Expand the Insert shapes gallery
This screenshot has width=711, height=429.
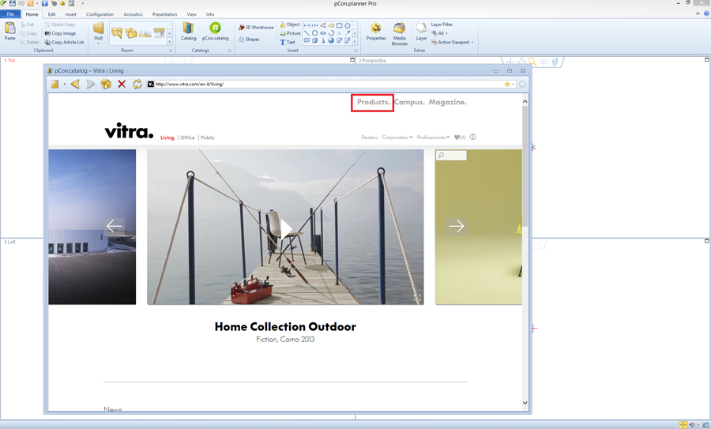(355, 41)
